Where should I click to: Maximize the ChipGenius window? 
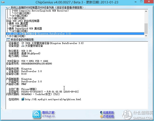[x=141, y=2]
